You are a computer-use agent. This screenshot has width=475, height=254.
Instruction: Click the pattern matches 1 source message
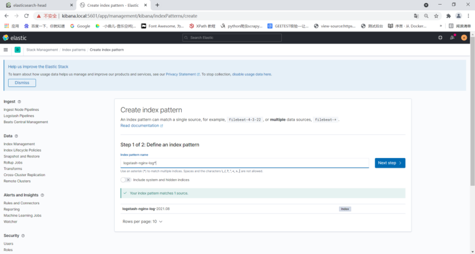262,193
